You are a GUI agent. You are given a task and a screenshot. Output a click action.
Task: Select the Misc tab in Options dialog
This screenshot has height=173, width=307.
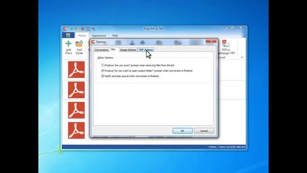coord(113,49)
